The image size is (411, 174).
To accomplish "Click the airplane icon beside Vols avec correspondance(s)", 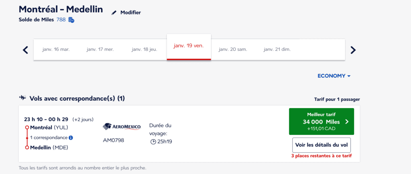I will click(x=22, y=98).
